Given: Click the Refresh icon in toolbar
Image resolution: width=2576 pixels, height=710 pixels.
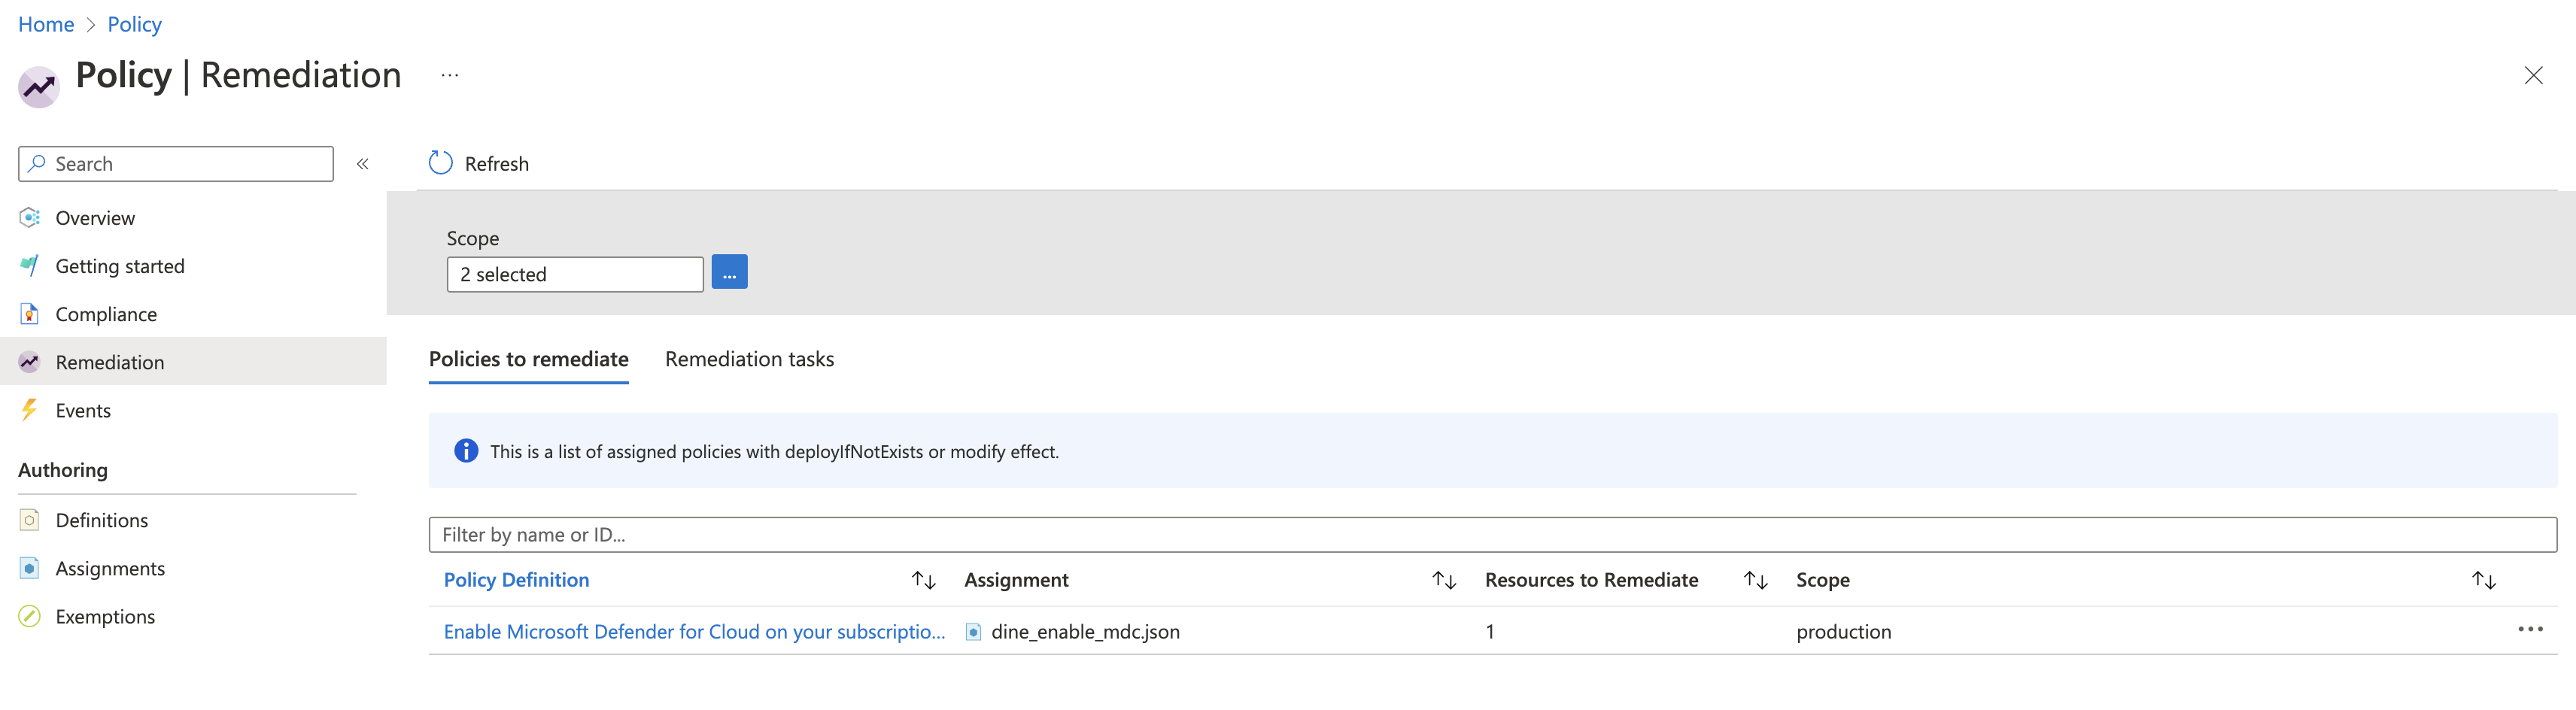Looking at the screenshot, I should (440, 163).
